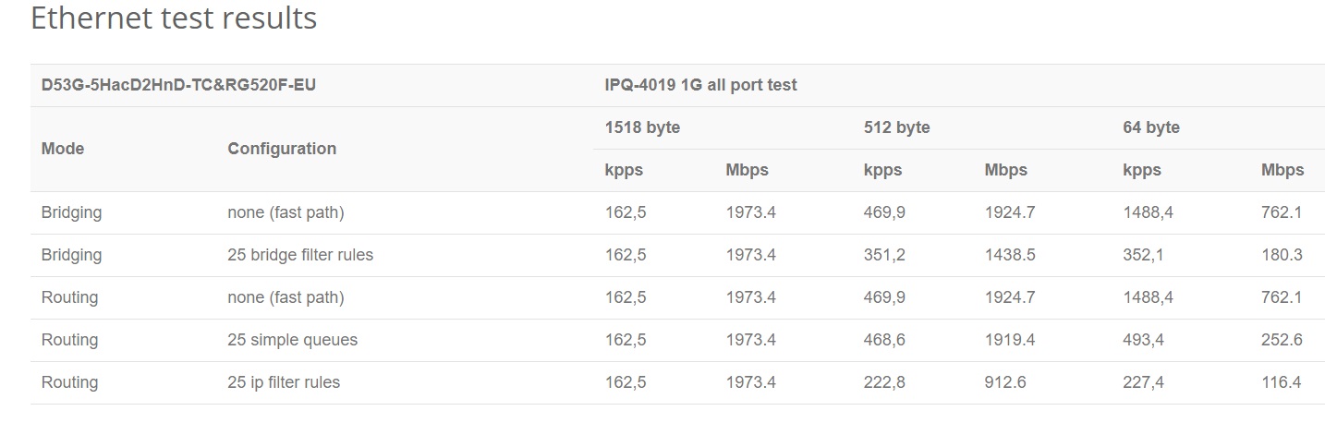Select the Mode column header
The width and height of the screenshot is (1325, 423).
(63, 149)
